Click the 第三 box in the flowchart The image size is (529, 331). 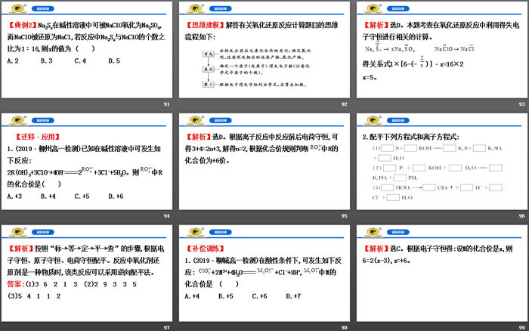point(209,85)
